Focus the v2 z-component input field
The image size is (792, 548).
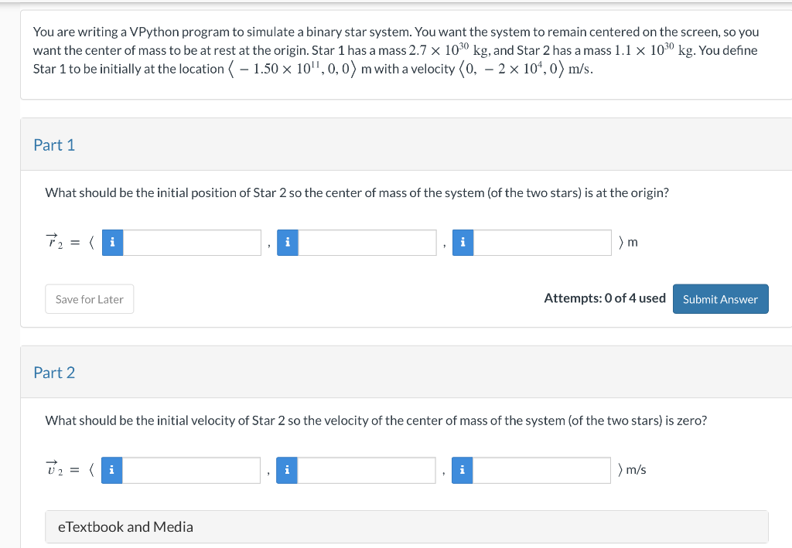pos(541,470)
